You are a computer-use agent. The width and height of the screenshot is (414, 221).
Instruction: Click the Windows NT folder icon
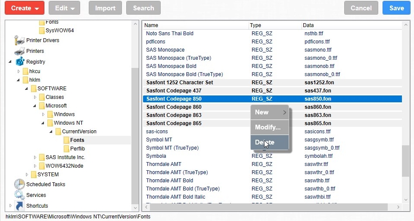click(50, 123)
